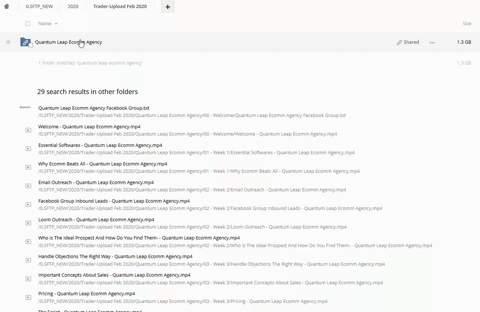Image resolution: width=480 pixels, height=312 pixels.
Task: Click video icon beside Who is The Ideal Prospect
Action: coord(29,242)
